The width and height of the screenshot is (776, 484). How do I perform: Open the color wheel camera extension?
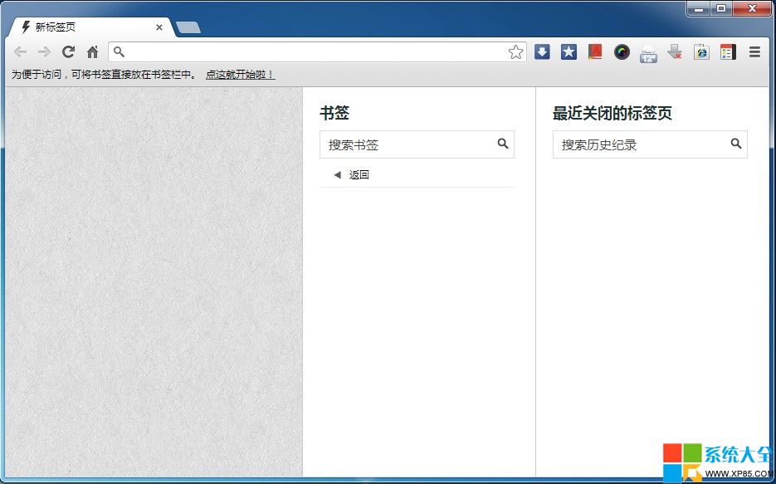(x=622, y=52)
